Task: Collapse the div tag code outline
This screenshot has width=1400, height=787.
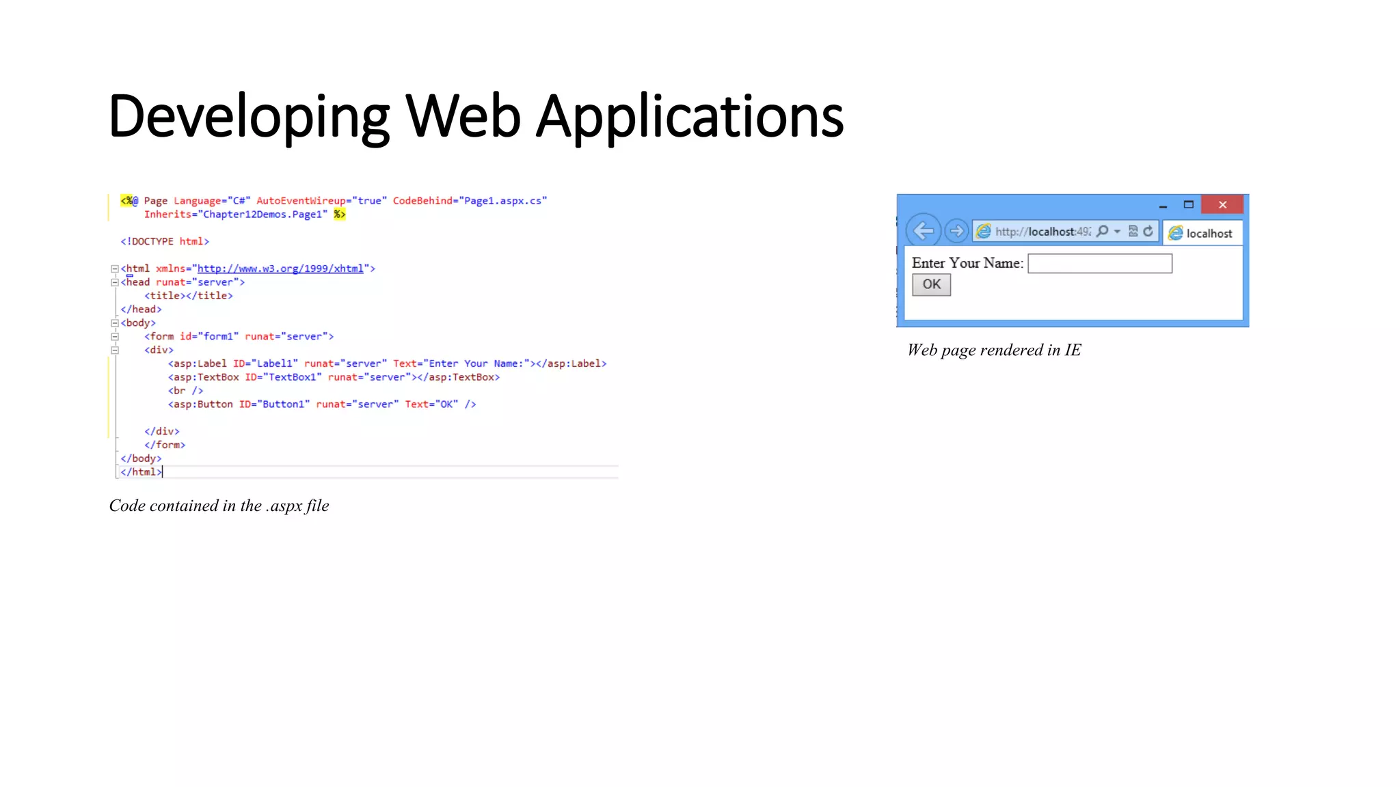Action: (x=115, y=350)
